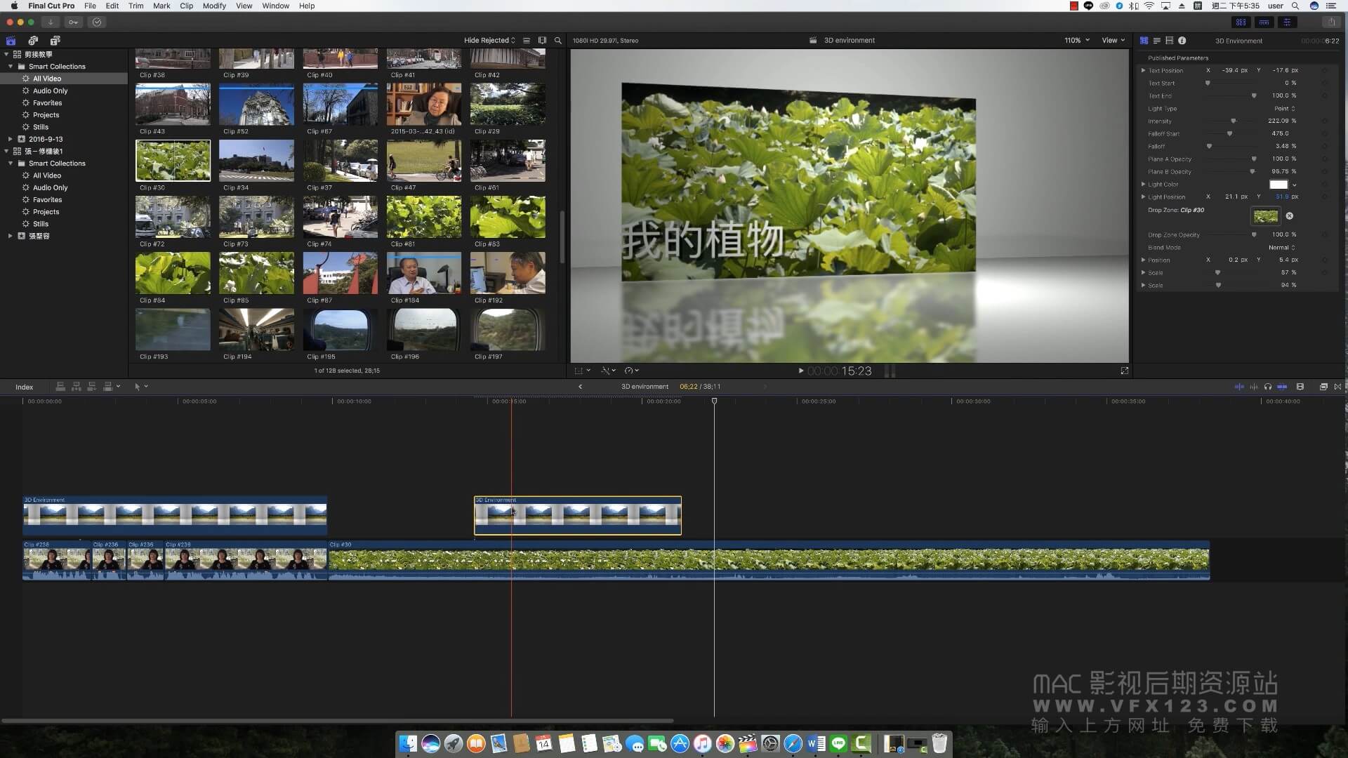Click the Light Color white swatch
Image resolution: width=1348 pixels, height=758 pixels.
click(1279, 185)
